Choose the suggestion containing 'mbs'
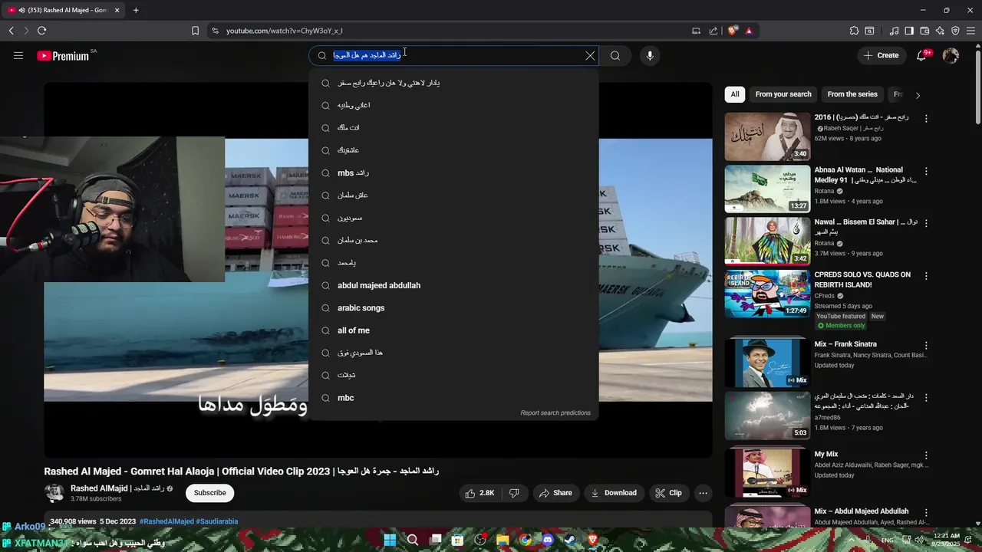Image resolution: width=982 pixels, height=552 pixels. coord(453,173)
